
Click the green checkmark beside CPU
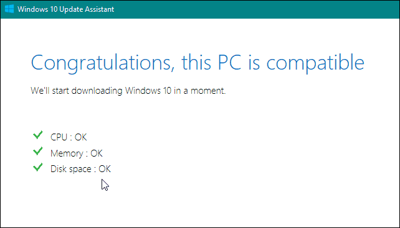point(38,135)
